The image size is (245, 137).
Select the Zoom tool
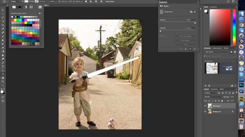coord(3,81)
